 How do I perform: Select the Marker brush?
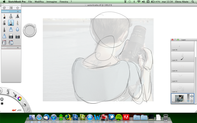coord(17,16)
